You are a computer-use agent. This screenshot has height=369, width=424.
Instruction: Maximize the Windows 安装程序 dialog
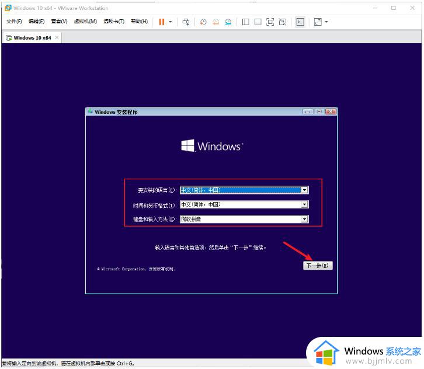pos(319,112)
